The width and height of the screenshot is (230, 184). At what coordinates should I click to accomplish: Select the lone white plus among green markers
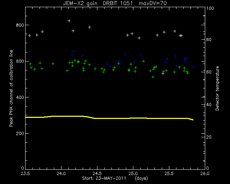tap(163, 74)
